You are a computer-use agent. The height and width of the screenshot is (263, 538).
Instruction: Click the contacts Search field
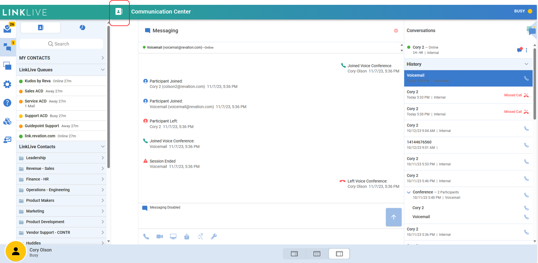[x=61, y=44]
